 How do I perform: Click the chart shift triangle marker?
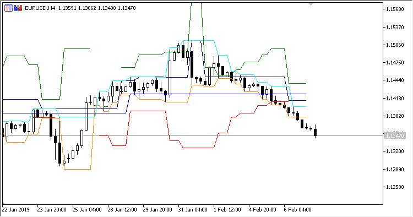311,4
